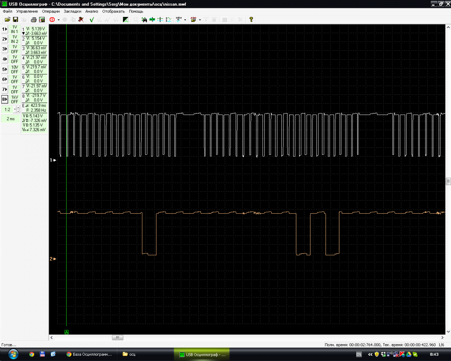This screenshot has height=361, width=451.
Task: Click the cyan vertical cursor markers icon
Action: click(x=160, y=19)
